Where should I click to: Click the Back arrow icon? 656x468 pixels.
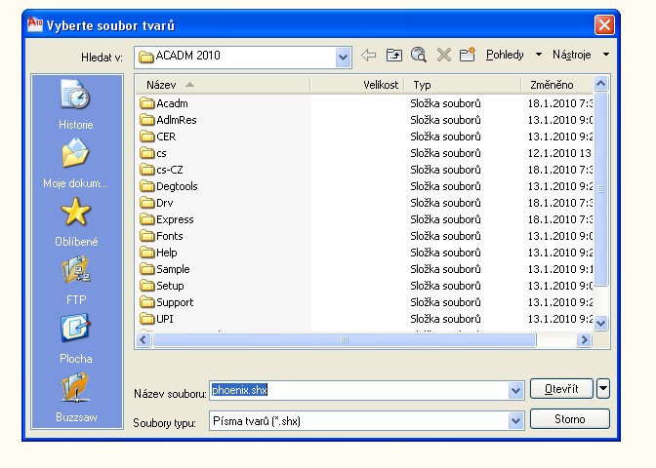[368, 56]
